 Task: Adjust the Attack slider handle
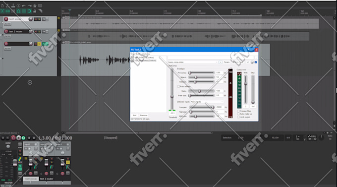pyautogui.click(x=196, y=77)
